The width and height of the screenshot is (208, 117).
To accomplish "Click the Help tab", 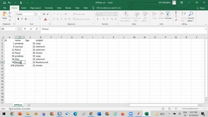I will click(85, 8).
